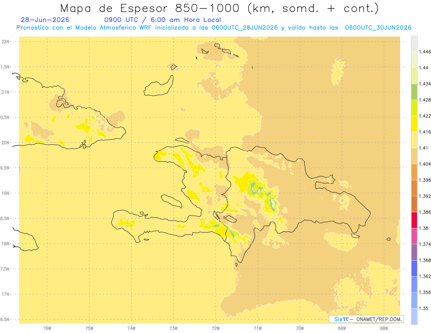Choose the bright yellow swatch between 1.416 and 1.422
The image size is (431, 333).
[x=414, y=124]
